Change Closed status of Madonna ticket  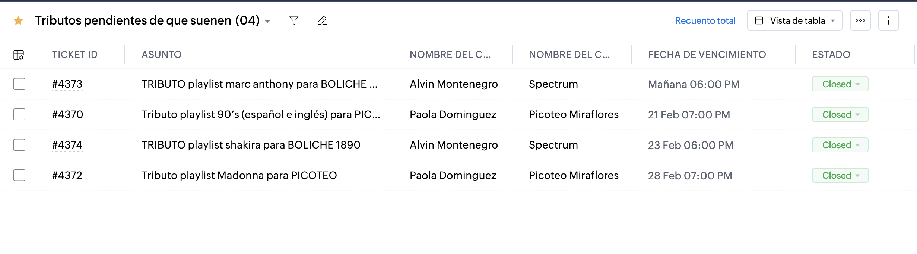pos(840,175)
